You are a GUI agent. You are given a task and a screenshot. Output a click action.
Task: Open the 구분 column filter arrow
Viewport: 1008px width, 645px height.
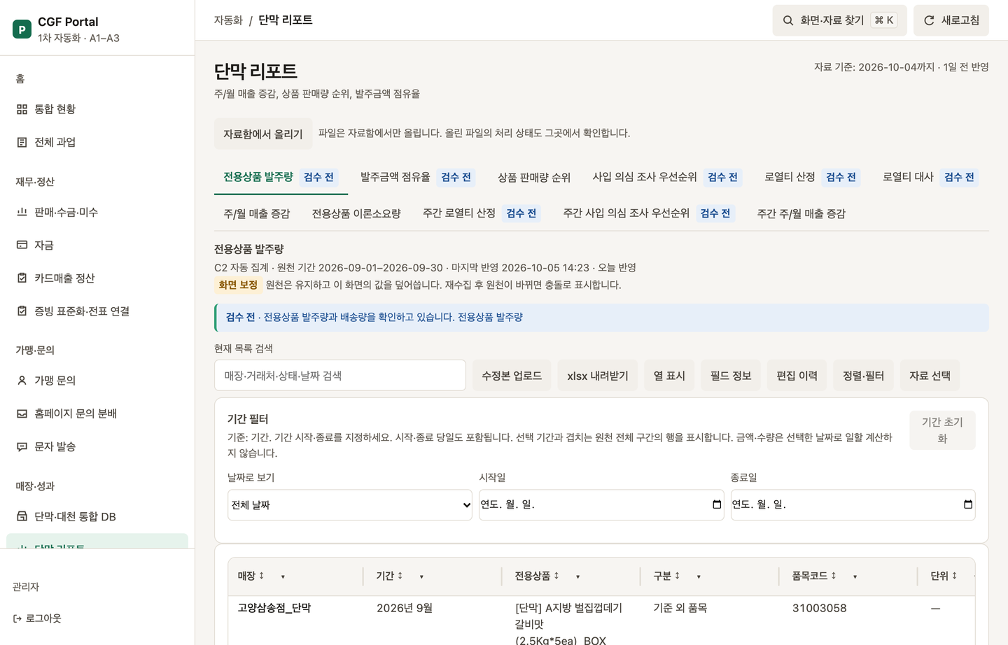pyautogui.click(x=699, y=576)
